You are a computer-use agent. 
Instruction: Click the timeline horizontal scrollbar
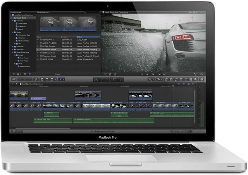coord(43,128)
